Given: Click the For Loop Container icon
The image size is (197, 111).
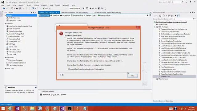Looking at the screenshot, I should pos(7,60).
